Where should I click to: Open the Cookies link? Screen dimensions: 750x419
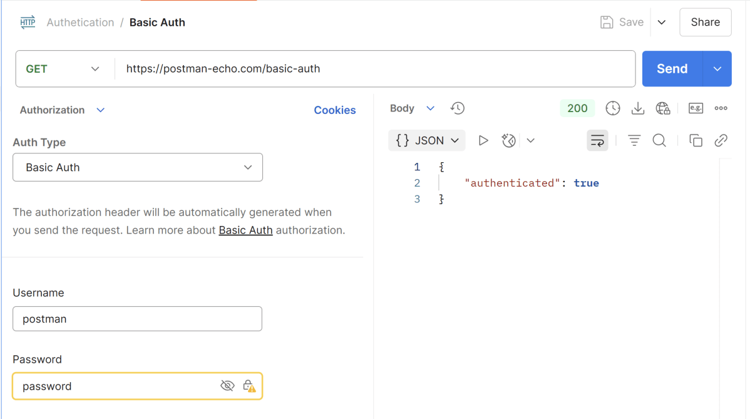[x=334, y=110]
